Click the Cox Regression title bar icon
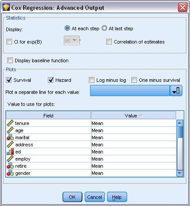190x206 pixels. coord(6,8)
